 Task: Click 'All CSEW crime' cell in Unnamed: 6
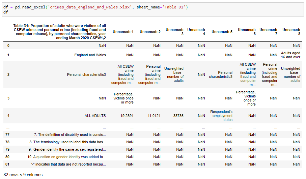click(248, 75)
